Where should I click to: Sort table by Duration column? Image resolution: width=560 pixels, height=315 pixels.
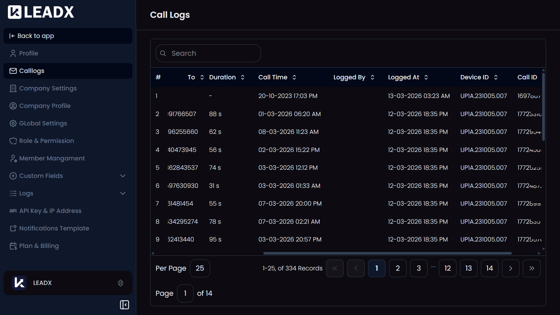point(243,77)
